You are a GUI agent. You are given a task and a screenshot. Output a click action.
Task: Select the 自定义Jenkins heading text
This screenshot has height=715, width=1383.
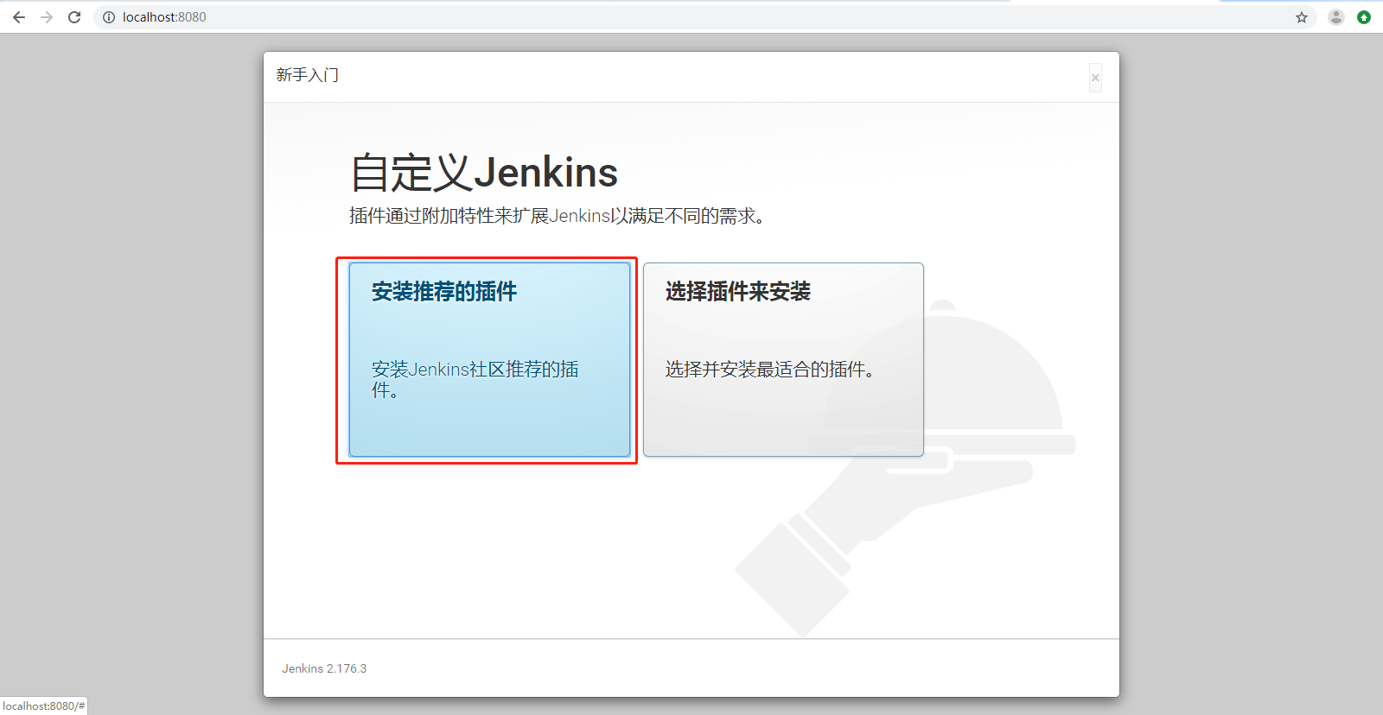tap(484, 173)
